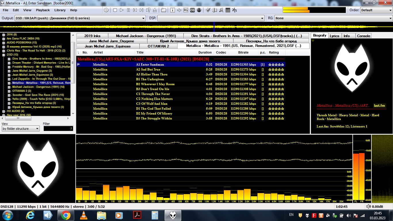The height and width of the screenshot is (221, 393).
Task: Expand the Aes Dana FLAC 24Bit node
Action: click(4, 39)
